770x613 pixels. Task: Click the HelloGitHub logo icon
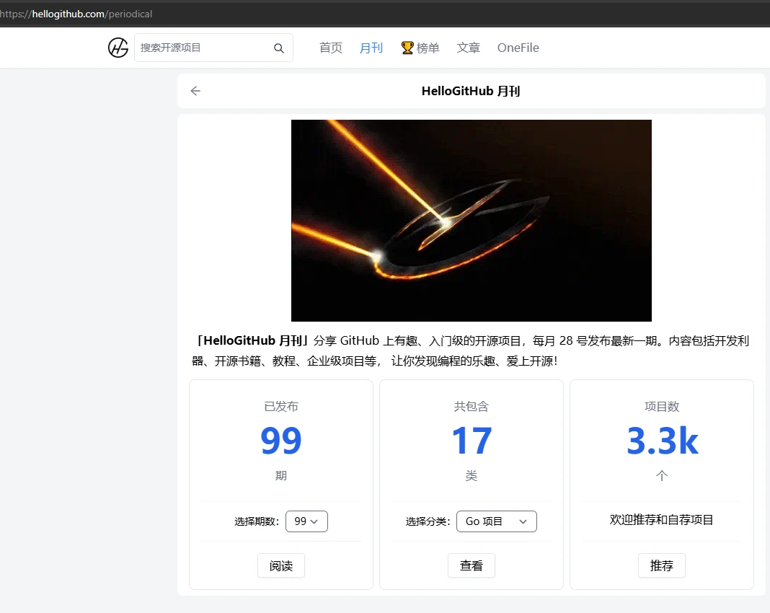tap(118, 48)
